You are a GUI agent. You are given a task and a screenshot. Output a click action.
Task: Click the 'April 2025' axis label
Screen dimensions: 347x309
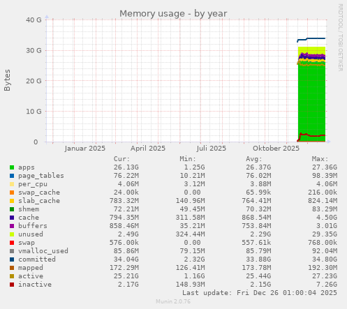(x=148, y=149)
